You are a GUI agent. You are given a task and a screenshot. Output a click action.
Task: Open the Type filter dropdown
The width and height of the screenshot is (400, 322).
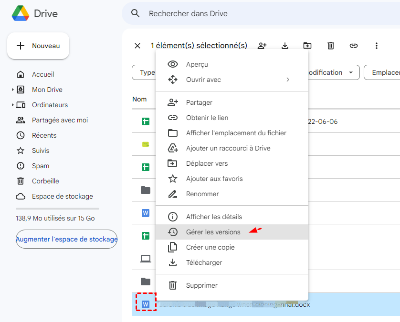pos(144,72)
